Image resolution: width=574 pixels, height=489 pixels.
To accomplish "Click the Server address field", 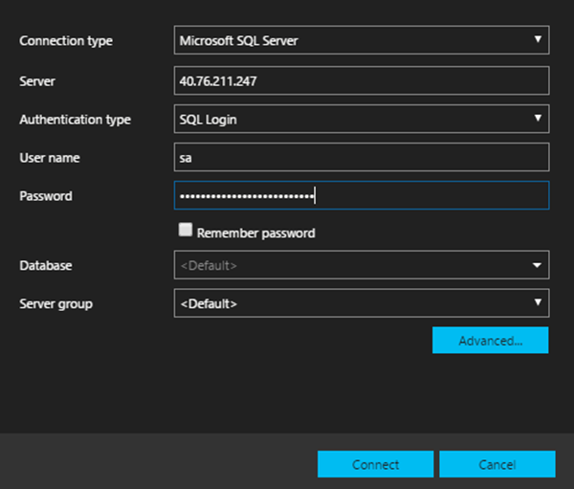I will (361, 81).
